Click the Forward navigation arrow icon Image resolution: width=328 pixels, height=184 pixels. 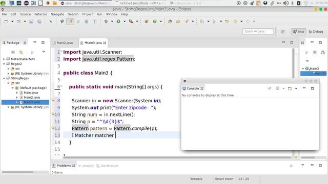248,21
